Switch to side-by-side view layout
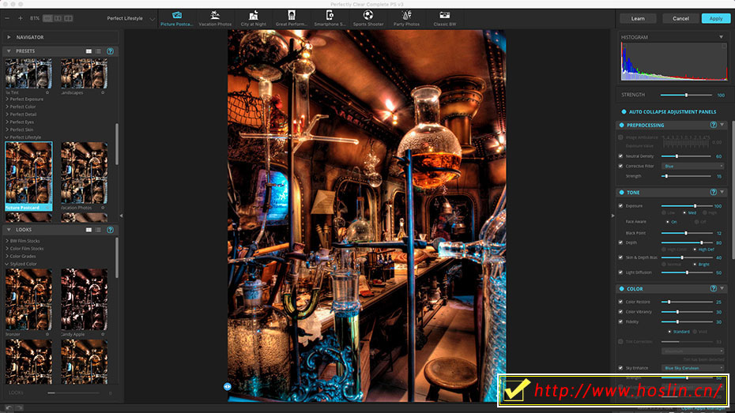735x413 pixels. [x=69, y=18]
